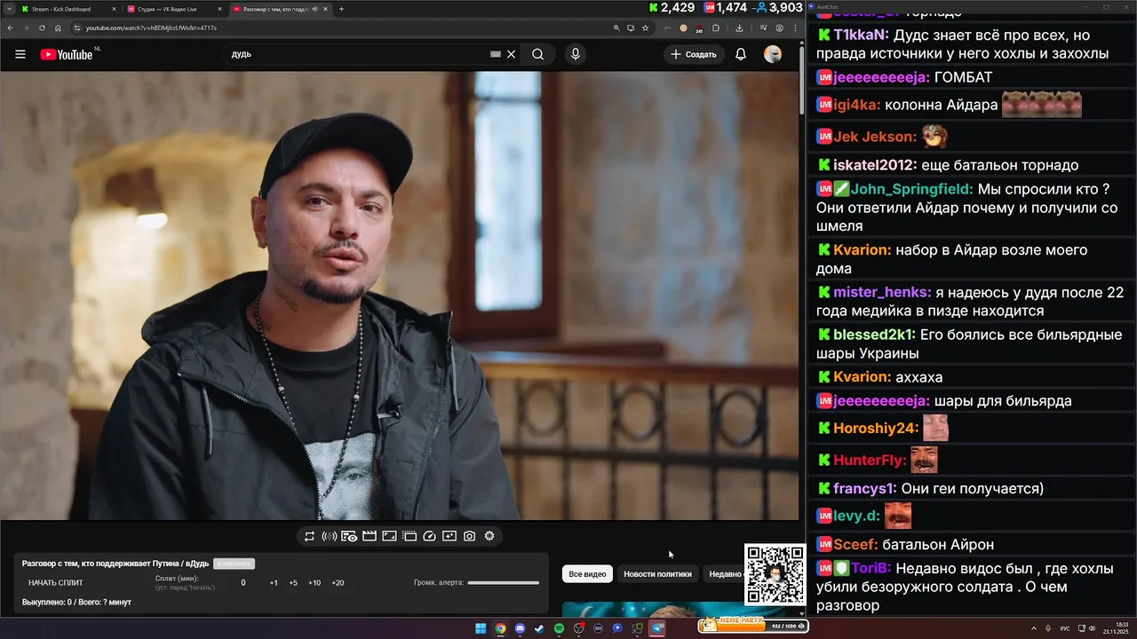Click the plus-frame icon in player toolbar
The height and width of the screenshot is (639, 1137).
[449, 536]
